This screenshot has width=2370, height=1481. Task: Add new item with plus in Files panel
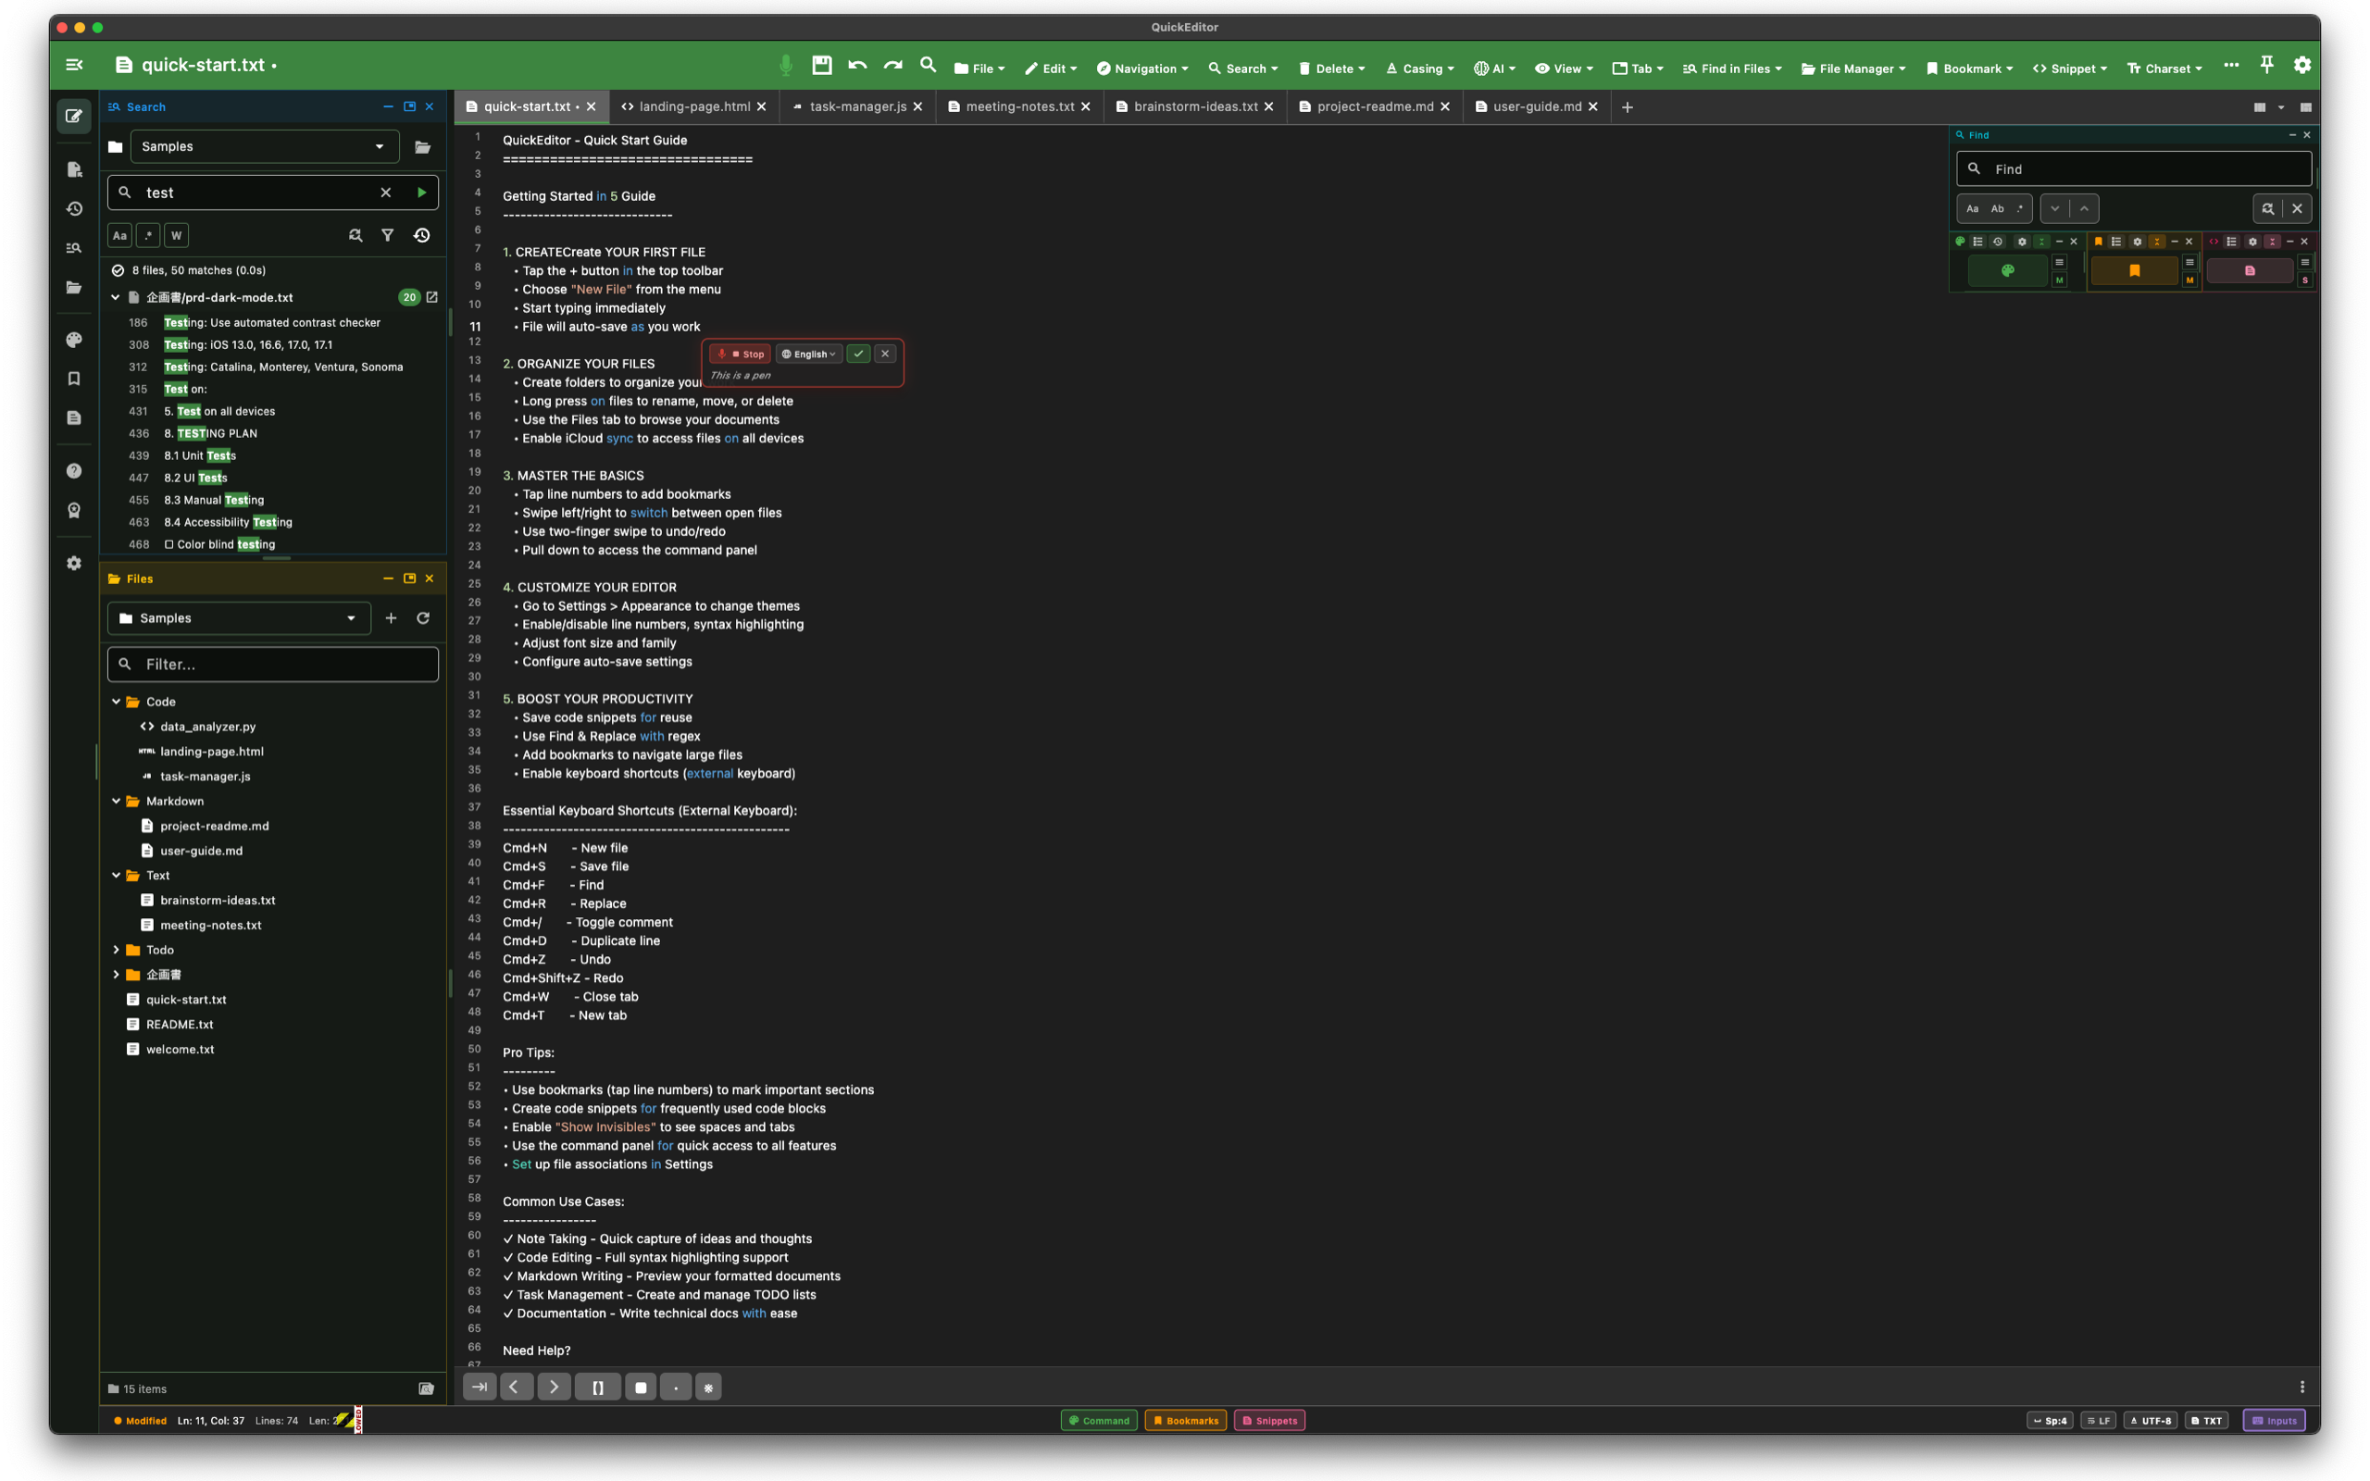pyautogui.click(x=391, y=618)
